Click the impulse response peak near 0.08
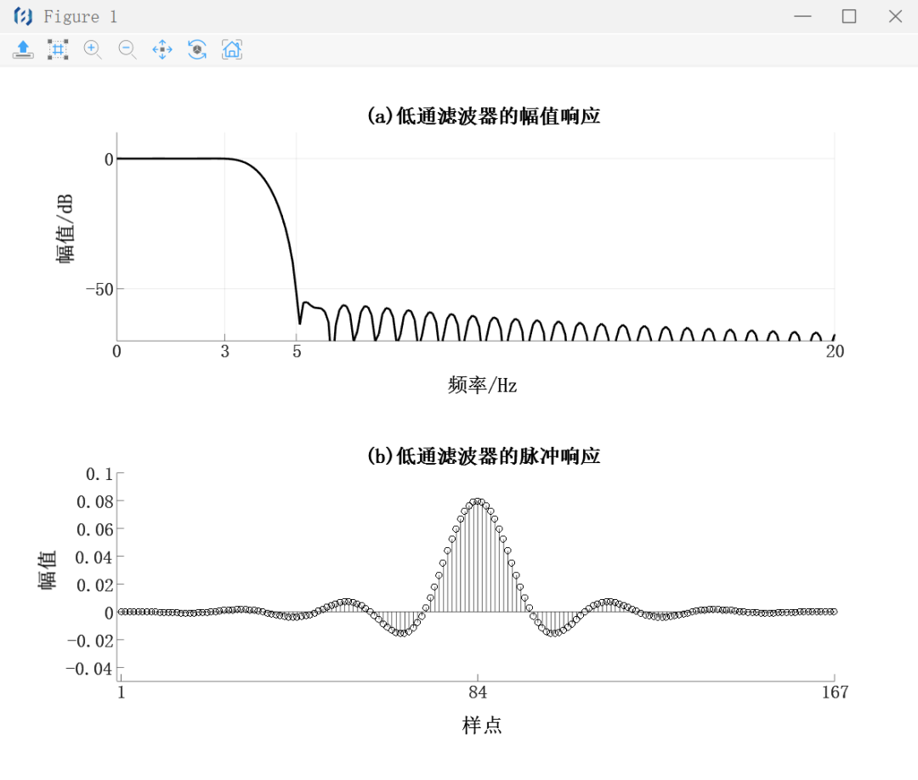The height and width of the screenshot is (780, 918). 478,501
